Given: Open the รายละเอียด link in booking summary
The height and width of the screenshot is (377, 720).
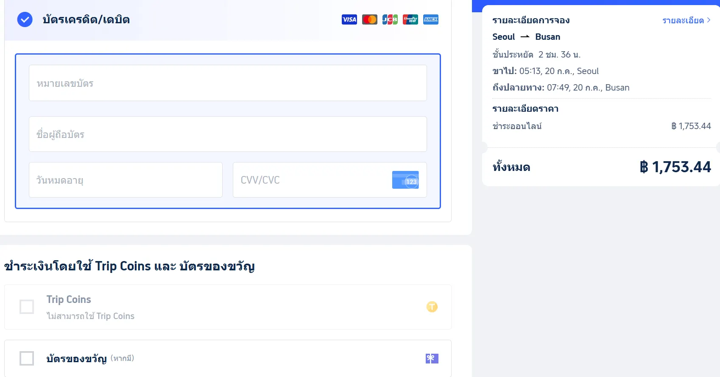Looking at the screenshot, I should (x=683, y=20).
